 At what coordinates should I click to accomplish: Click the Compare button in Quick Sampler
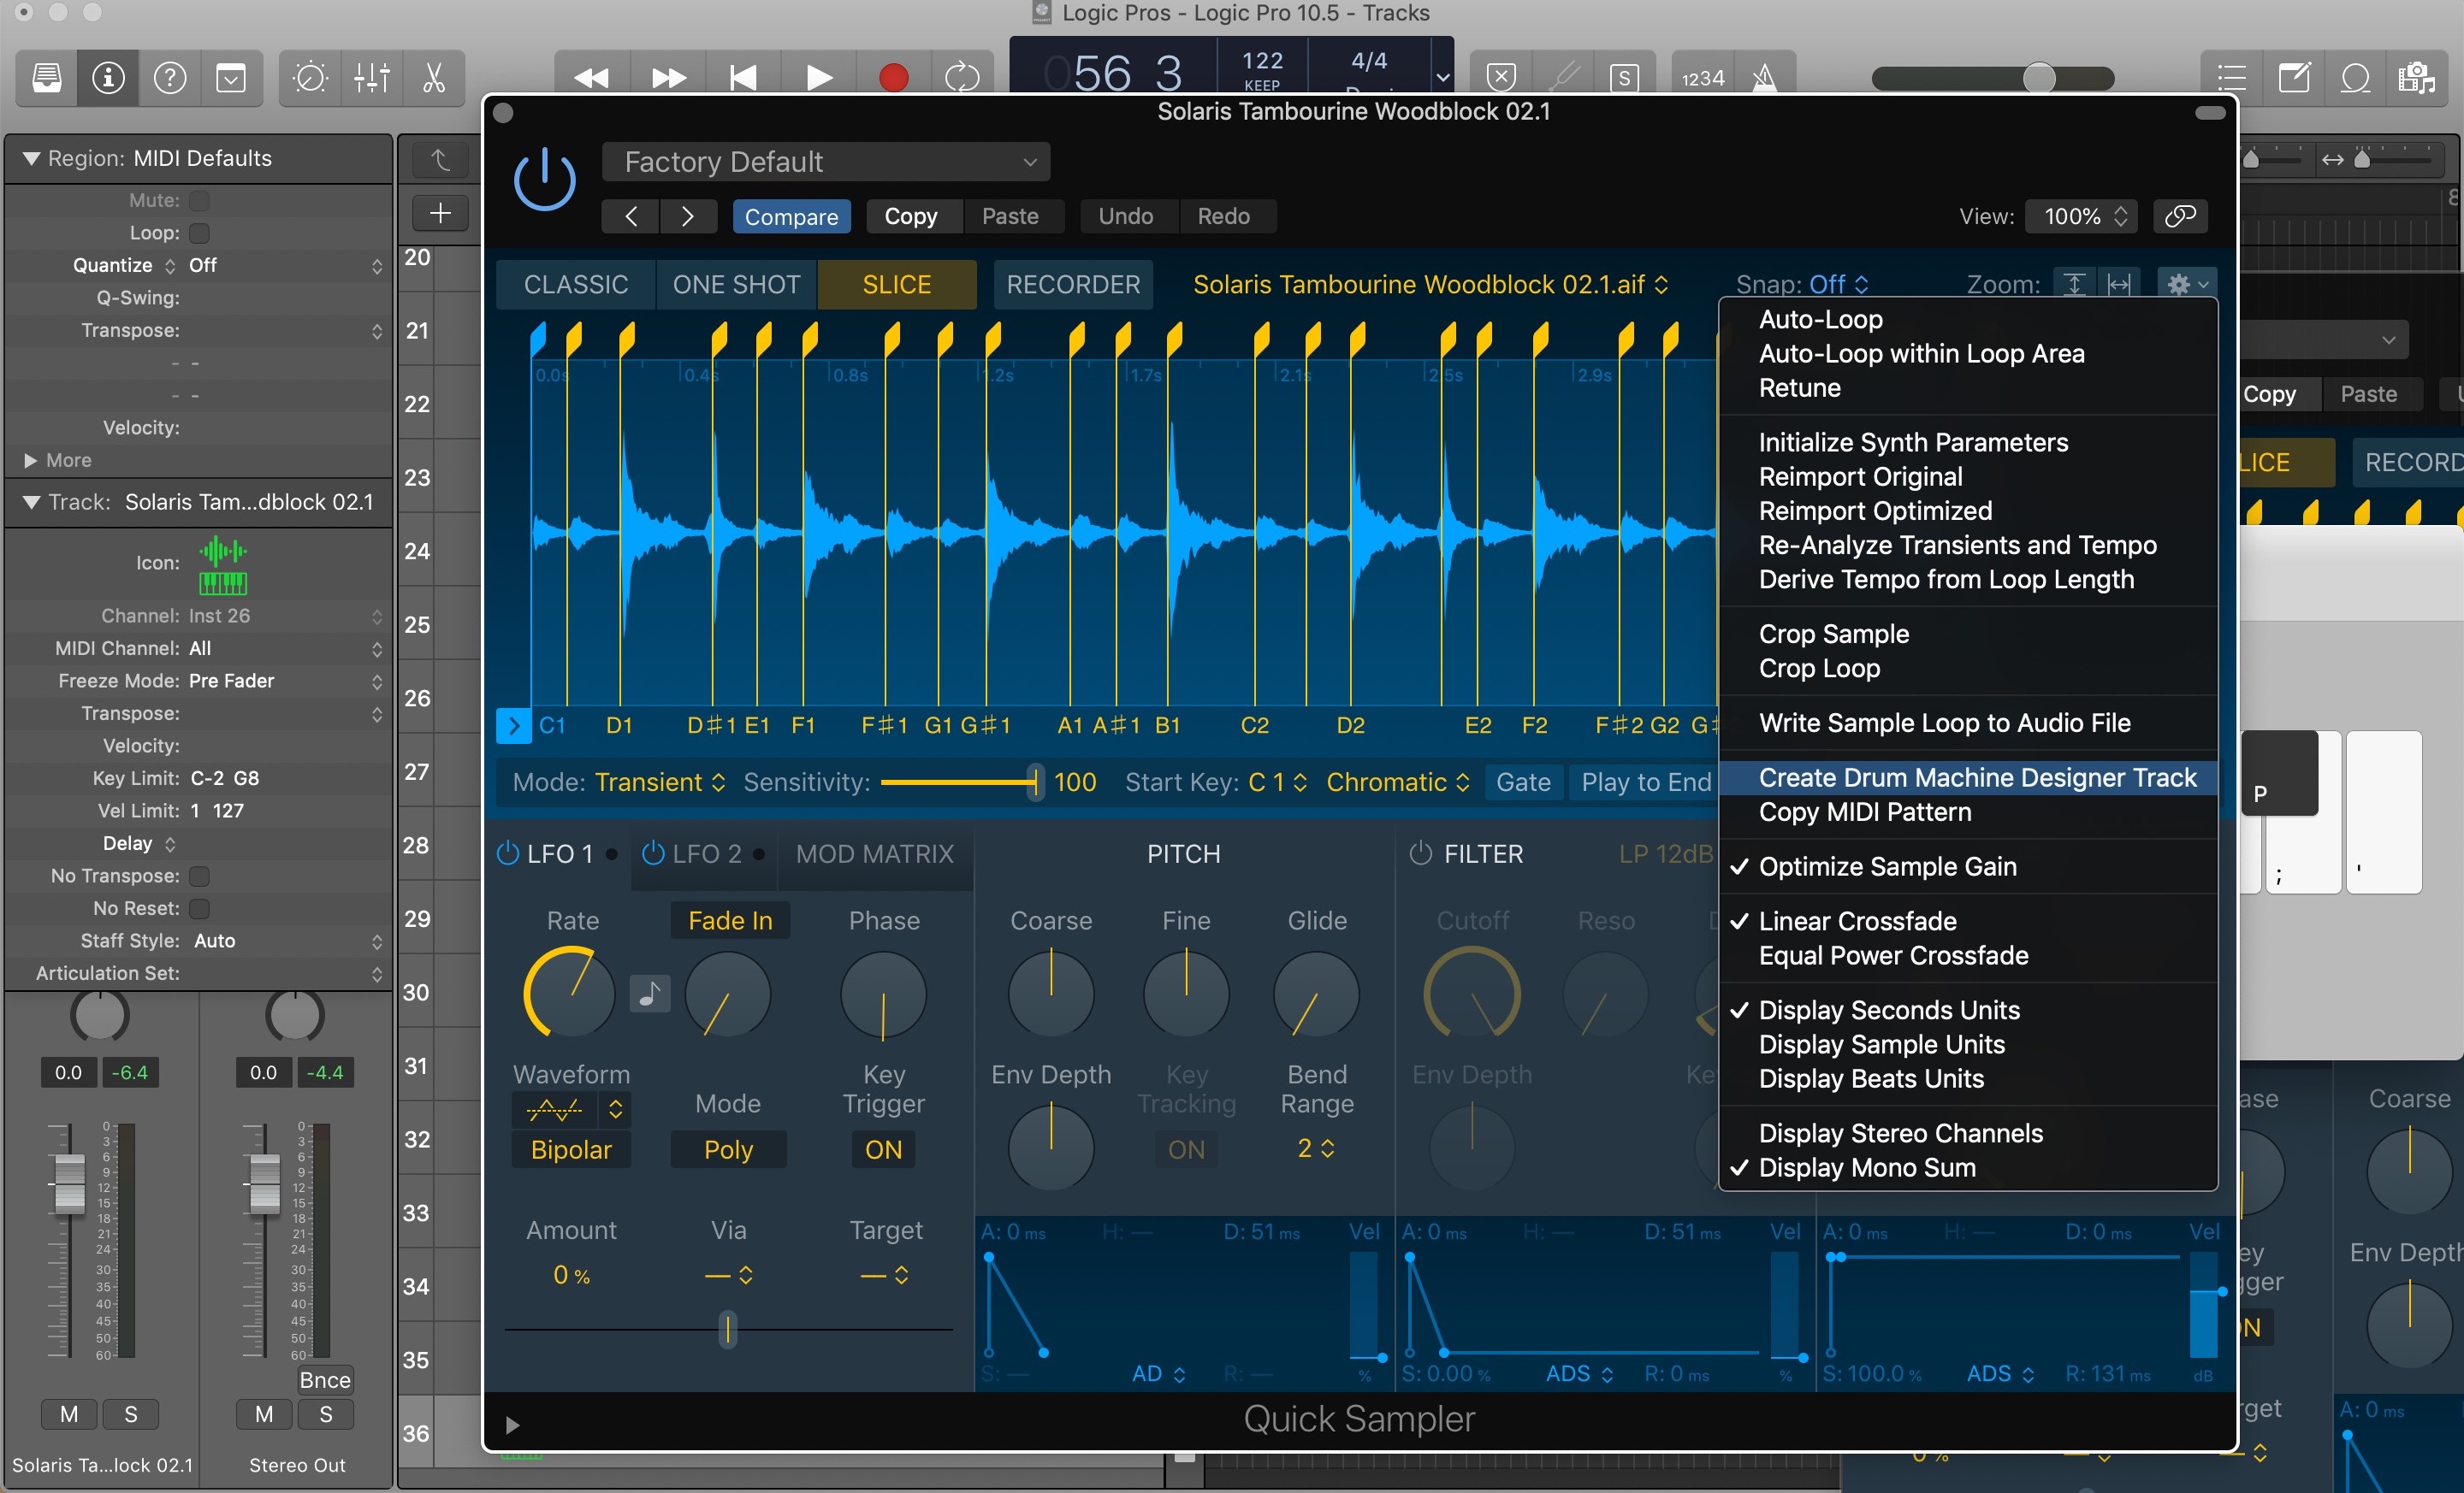(x=791, y=215)
